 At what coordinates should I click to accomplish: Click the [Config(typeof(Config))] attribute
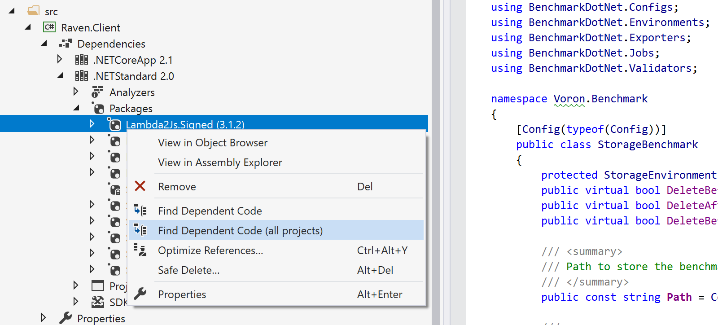(x=591, y=129)
